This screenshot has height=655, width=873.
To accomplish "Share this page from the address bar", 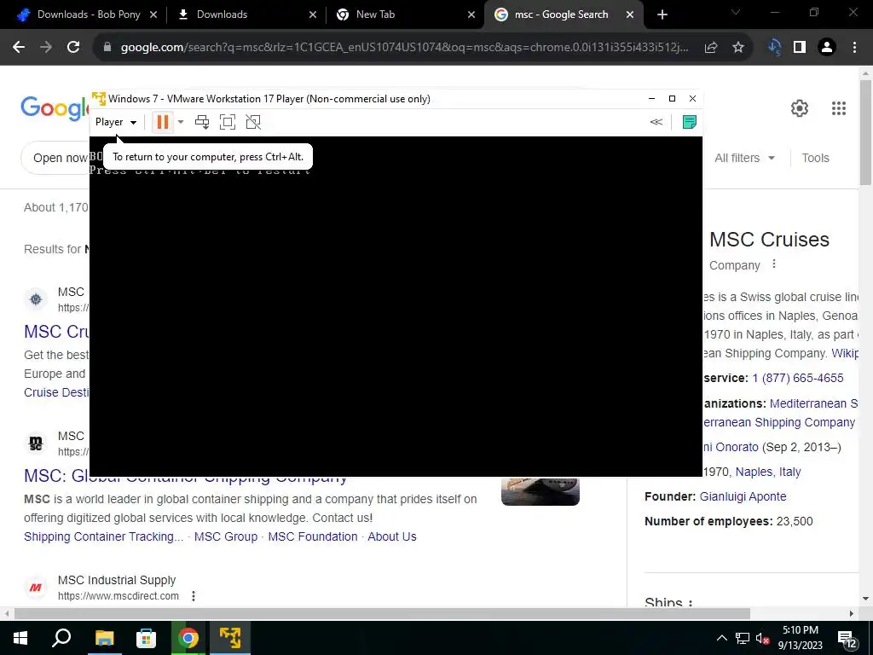I will pos(711,48).
